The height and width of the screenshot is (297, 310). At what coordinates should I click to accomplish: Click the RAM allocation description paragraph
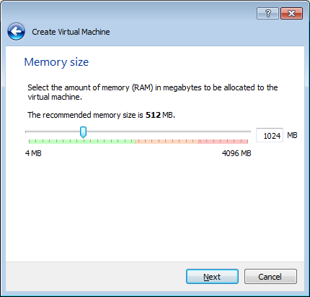click(x=153, y=92)
